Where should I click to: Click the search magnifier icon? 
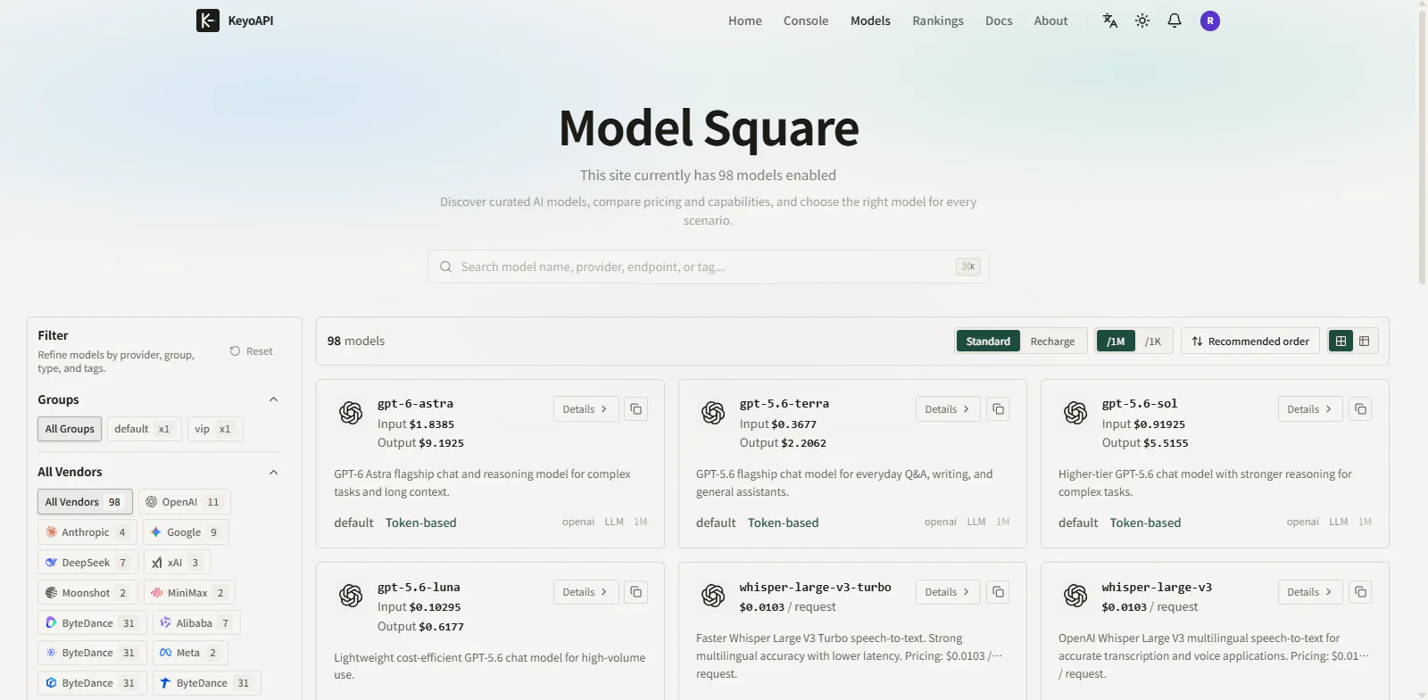click(x=445, y=267)
